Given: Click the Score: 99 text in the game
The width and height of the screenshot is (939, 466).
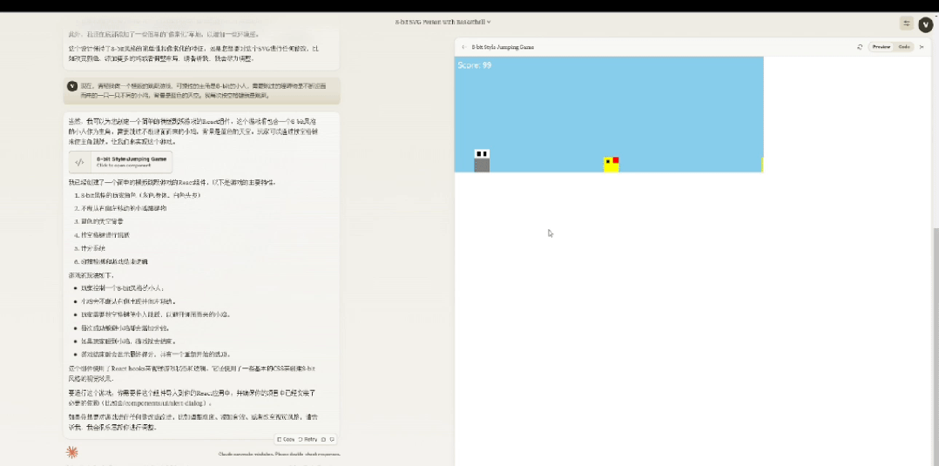Looking at the screenshot, I should (475, 65).
